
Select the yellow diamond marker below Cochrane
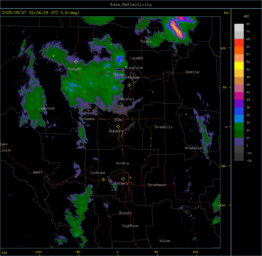point(103,179)
